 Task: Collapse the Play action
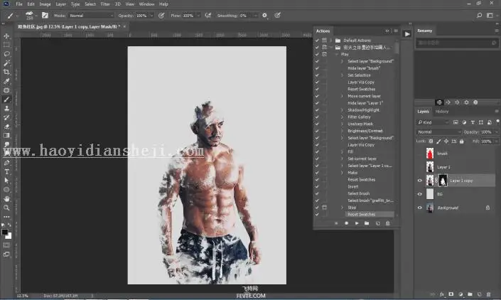[x=336, y=54]
